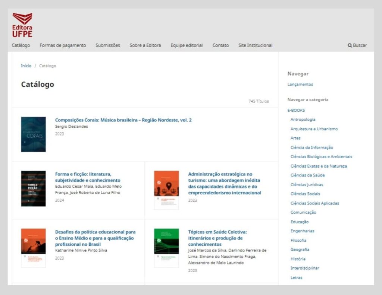Open the Catálogo menu item
The image size is (382, 295).
point(21,45)
